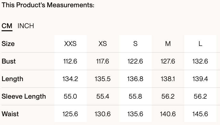The width and height of the screenshot is (220, 125).
Task: Click the S sleeve length value 55.8
Action: pyautogui.click(x=135, y=96)
